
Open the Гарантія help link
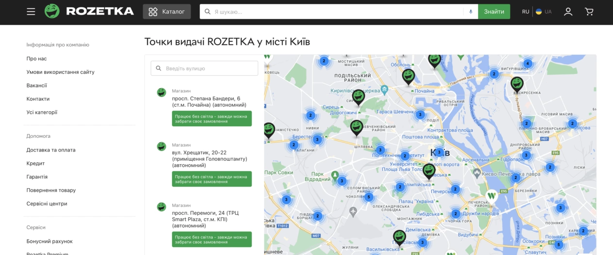point(37,177)
